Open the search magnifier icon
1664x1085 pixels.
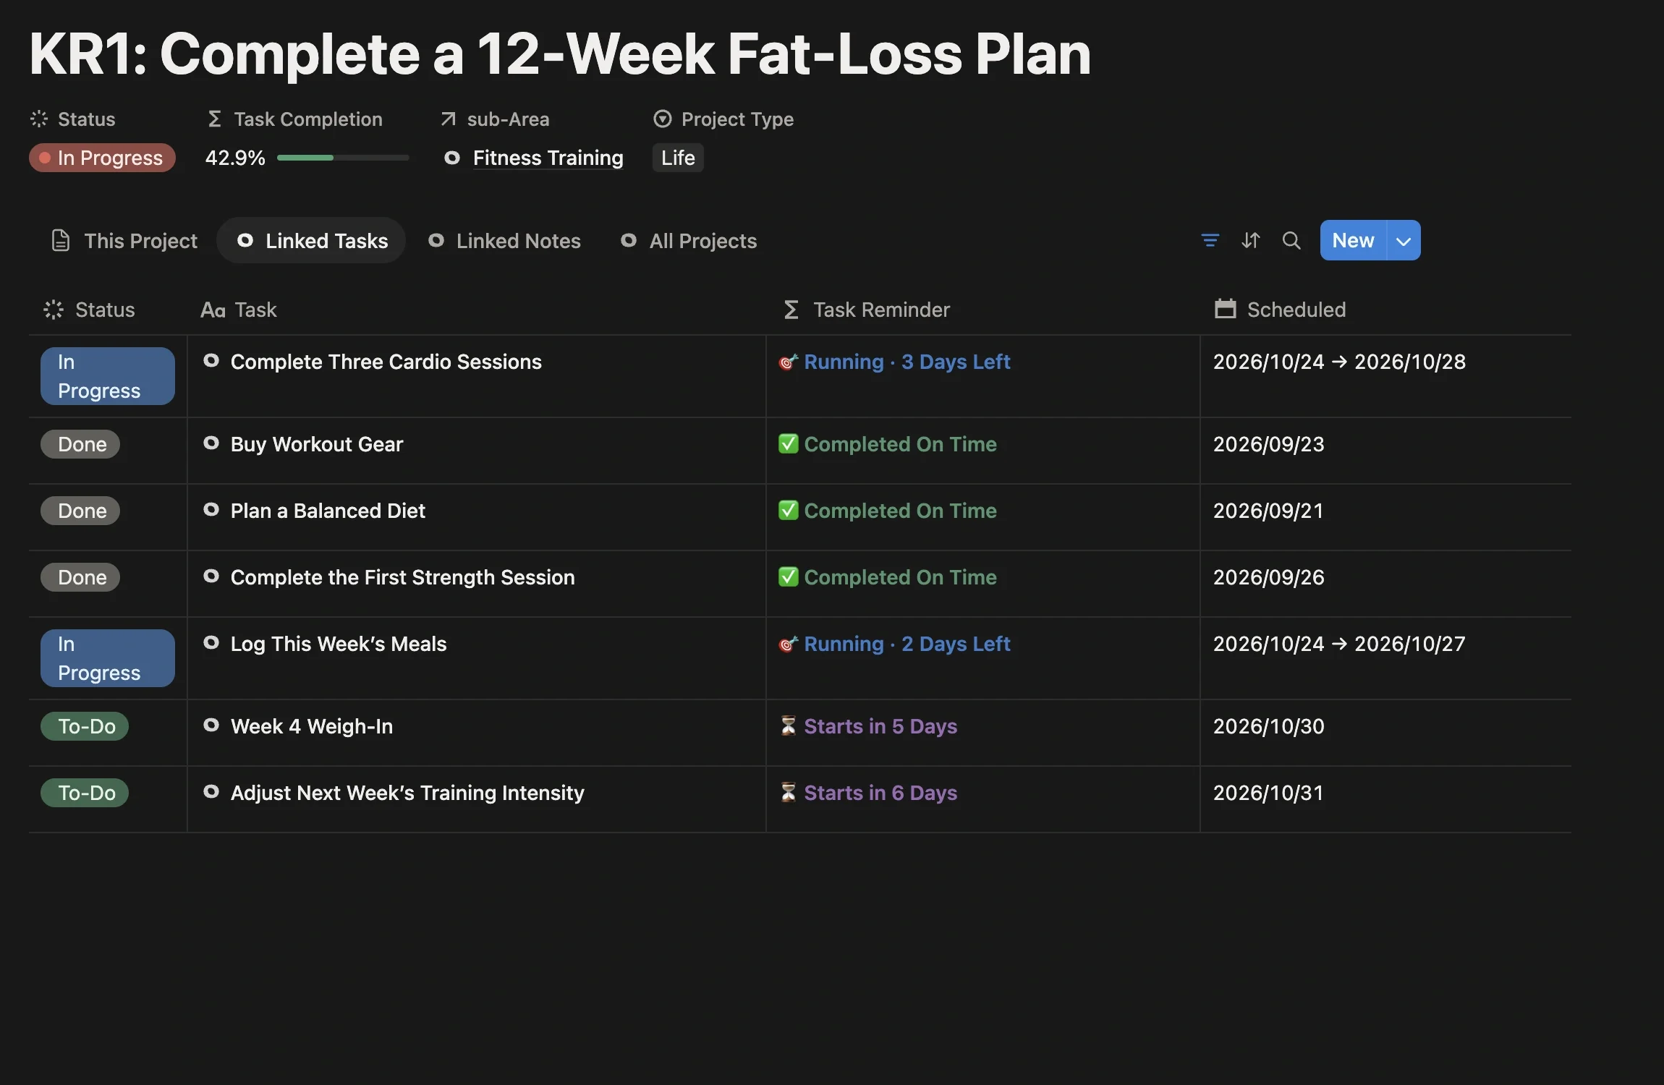tap(1291, 240)
